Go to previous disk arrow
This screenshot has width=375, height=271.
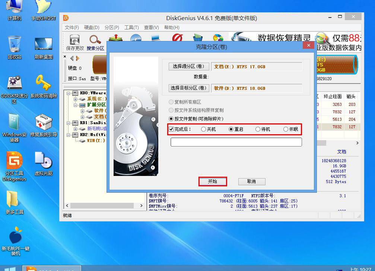pos(72,58)
